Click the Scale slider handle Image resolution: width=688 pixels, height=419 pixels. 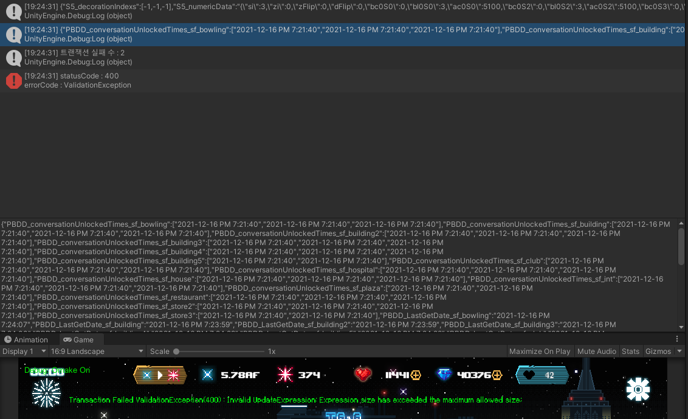coord(176,351)
